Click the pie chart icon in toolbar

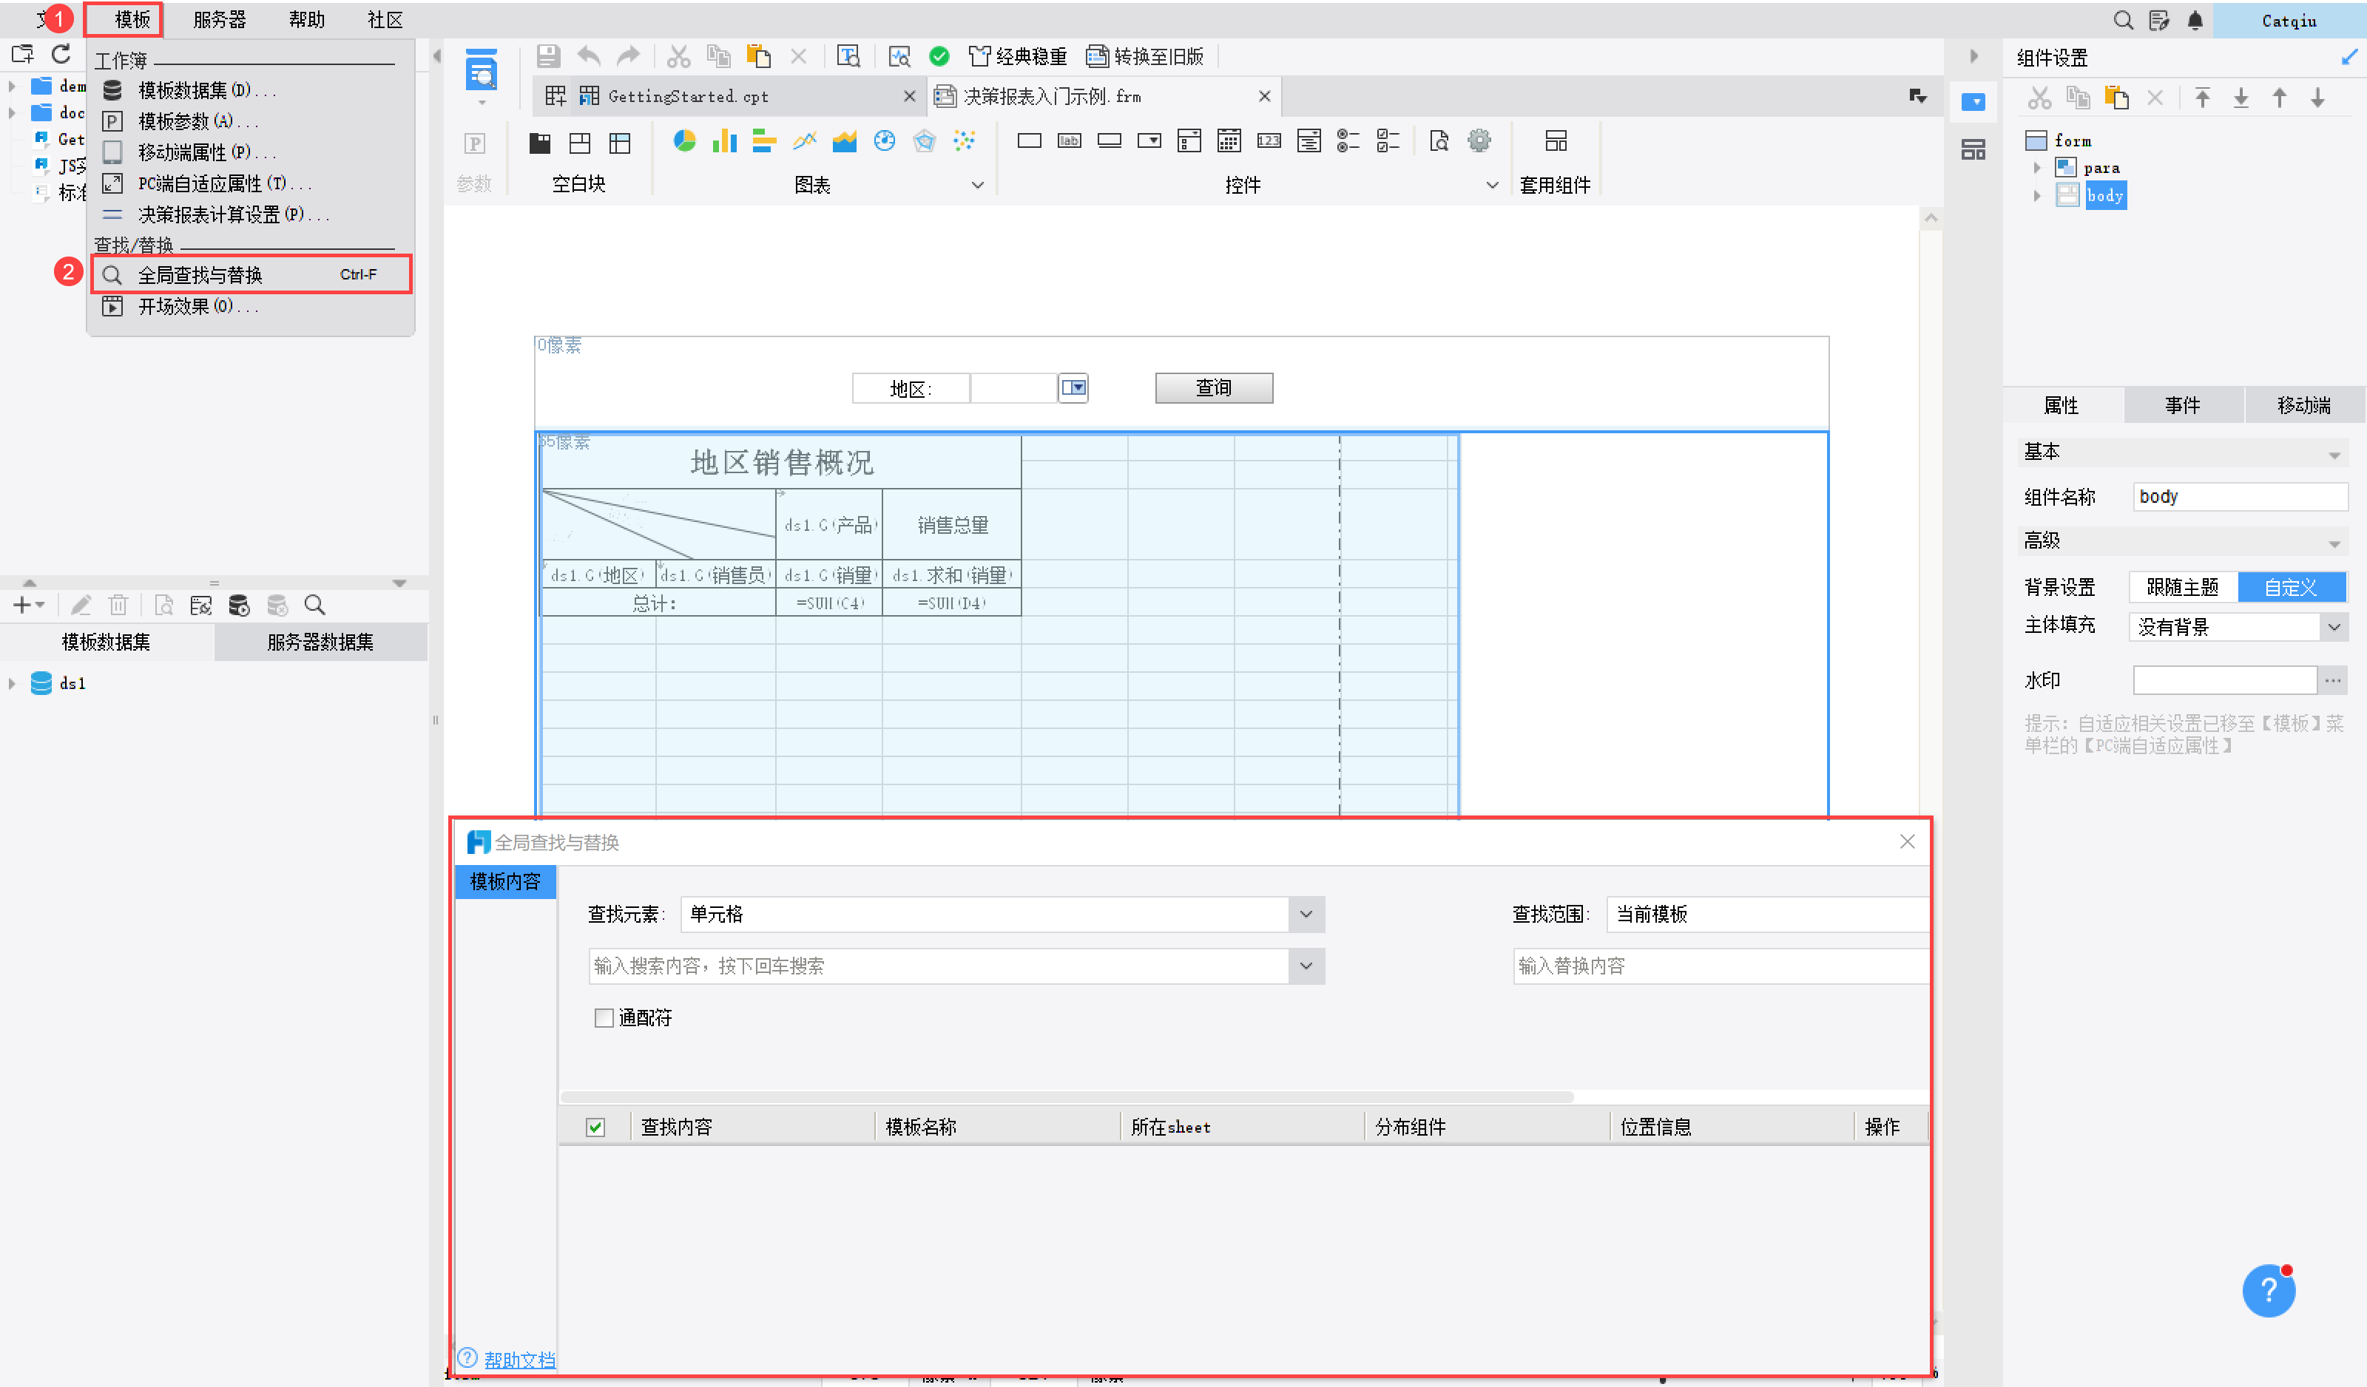pyautogui.click(x=683, y=142)
